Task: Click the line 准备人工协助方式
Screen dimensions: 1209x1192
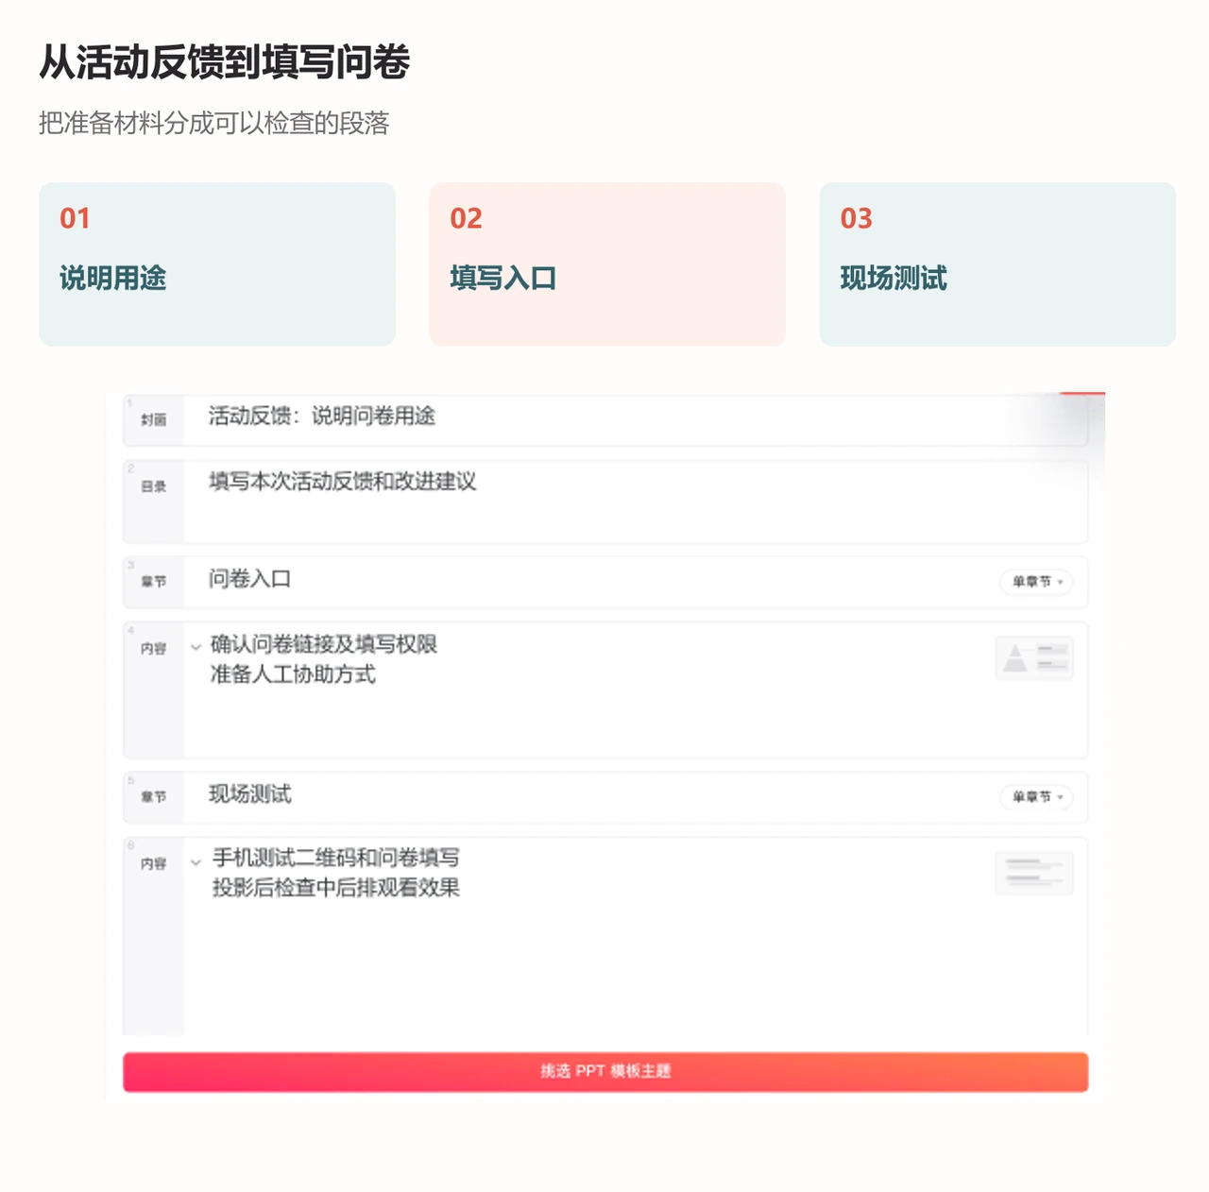Action: coord(293,674)
